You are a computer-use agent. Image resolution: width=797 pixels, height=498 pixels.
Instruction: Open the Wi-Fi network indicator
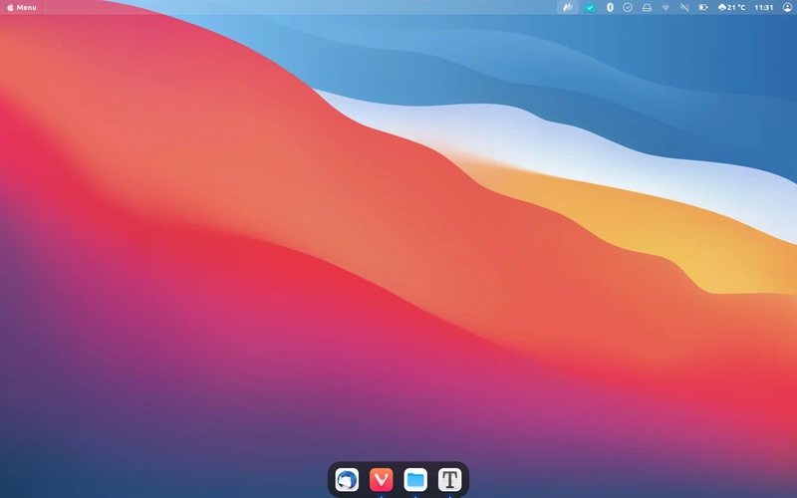[x=665, y=7]
